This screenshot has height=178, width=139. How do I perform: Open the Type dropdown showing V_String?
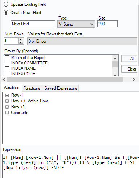coord(76,24)
